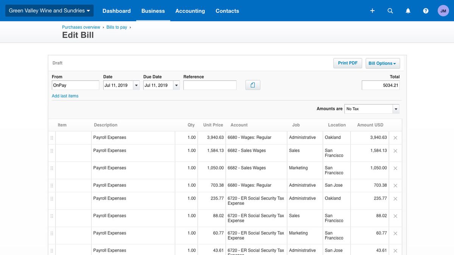Image resolution: width=454 pixels, height=255 pixels.
Task: Click the Print PDF button
Action: [x=347, y=63]
